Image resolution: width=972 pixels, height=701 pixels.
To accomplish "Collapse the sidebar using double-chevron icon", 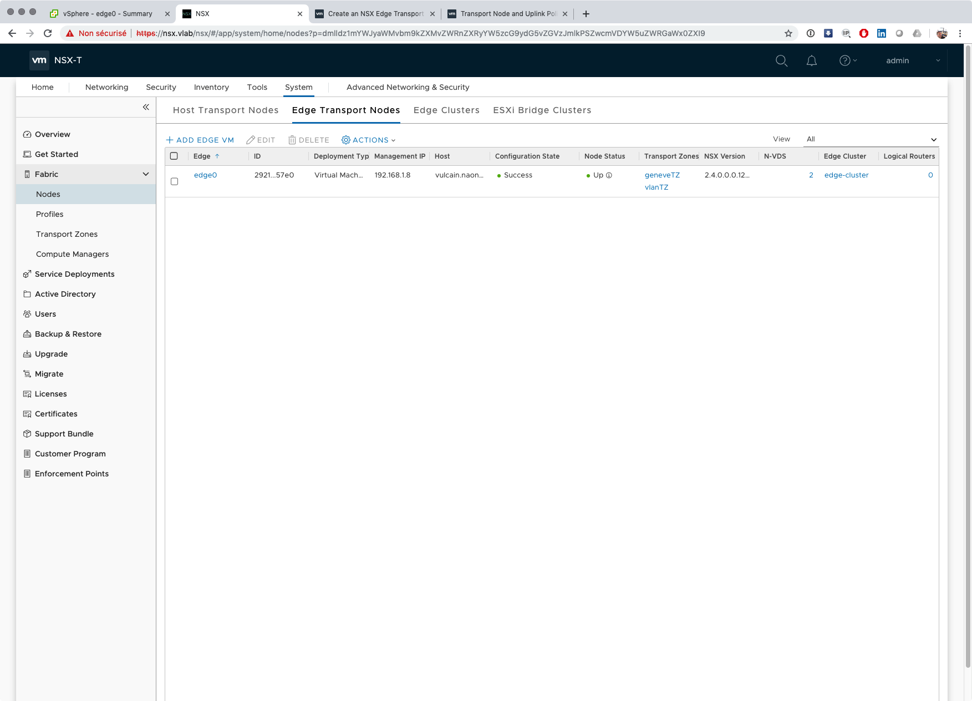I will [x=146, y=107].
